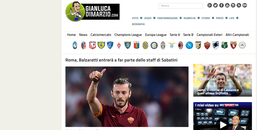This screenshot has height=130, width=257.
Task: Open the Facebook page icon
Action: [x=222, y=5]
